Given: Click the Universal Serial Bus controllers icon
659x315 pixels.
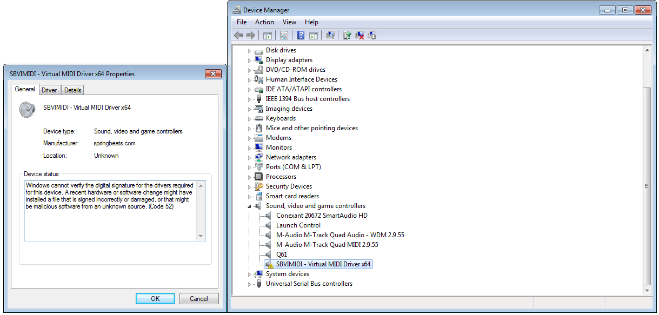Looking at the screenshot, I should (258, 284).
